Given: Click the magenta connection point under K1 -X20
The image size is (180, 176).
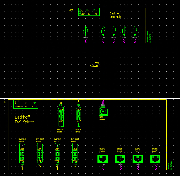Looking at the screenshot, I should point(85,41).
